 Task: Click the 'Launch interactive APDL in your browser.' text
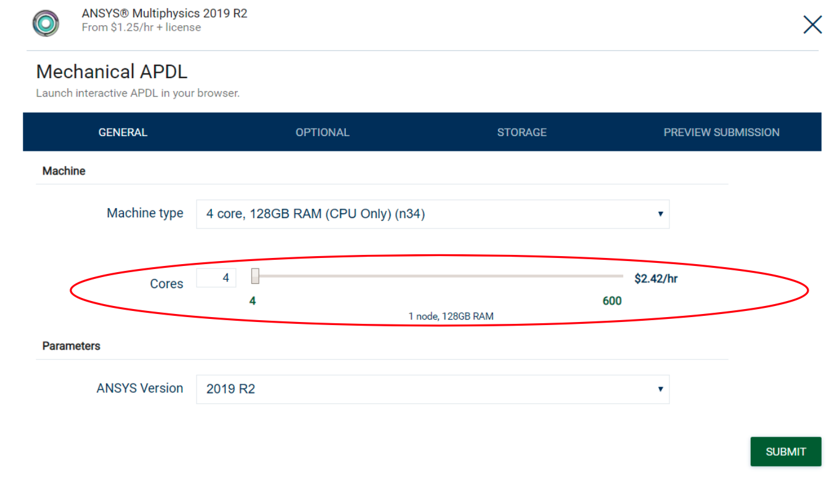(x=137, y=94)
